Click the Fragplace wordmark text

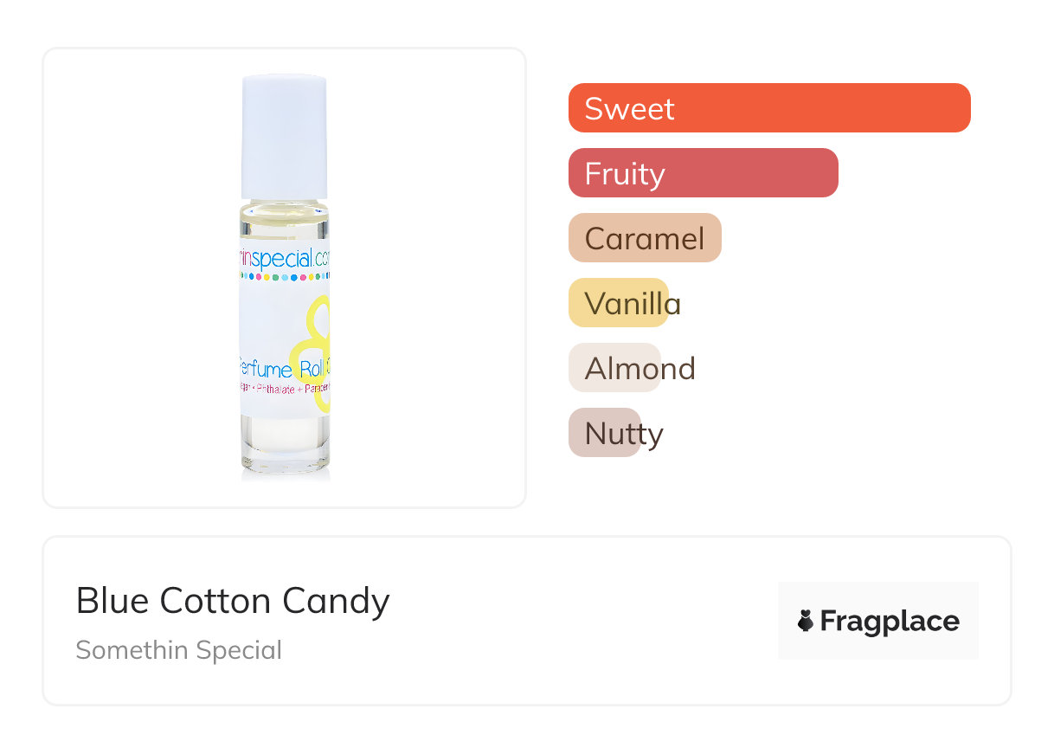890,622
